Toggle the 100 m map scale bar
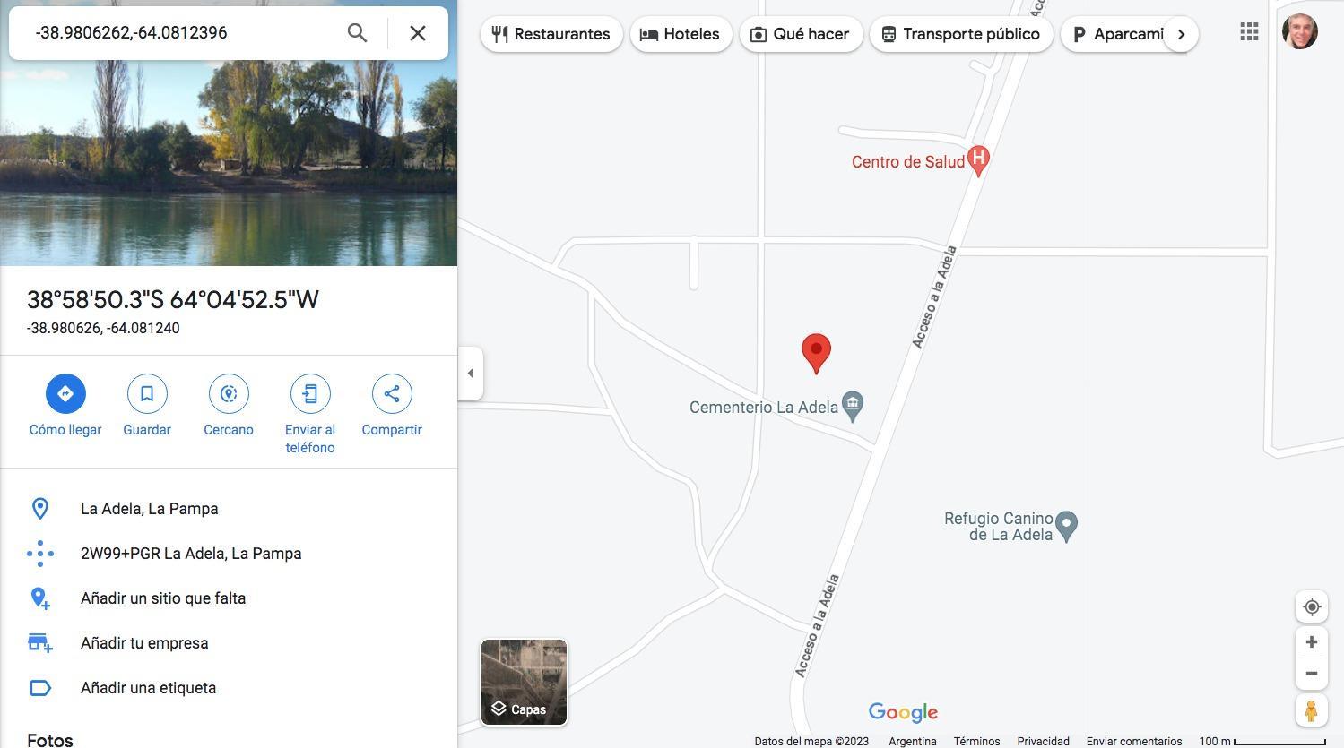The image size is (1344, 748). 1262,741
